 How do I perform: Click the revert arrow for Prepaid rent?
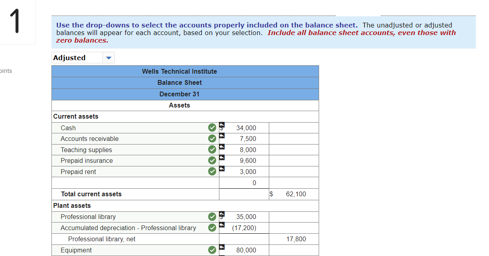(221, 169)
